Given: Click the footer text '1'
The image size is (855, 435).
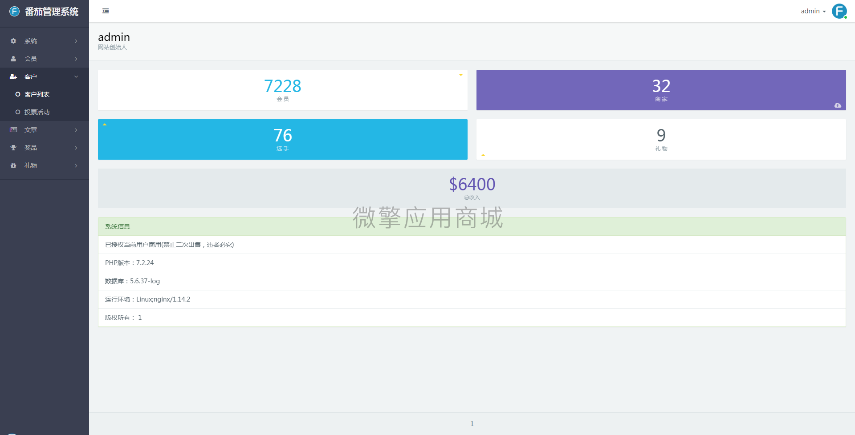Looking at the screenshot, I should tap(472, 424).
